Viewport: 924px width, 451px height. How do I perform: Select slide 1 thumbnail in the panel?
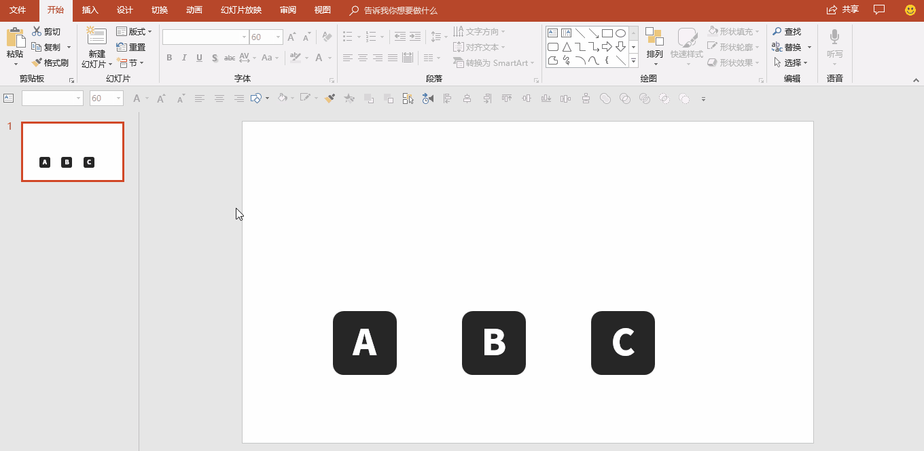73,152
